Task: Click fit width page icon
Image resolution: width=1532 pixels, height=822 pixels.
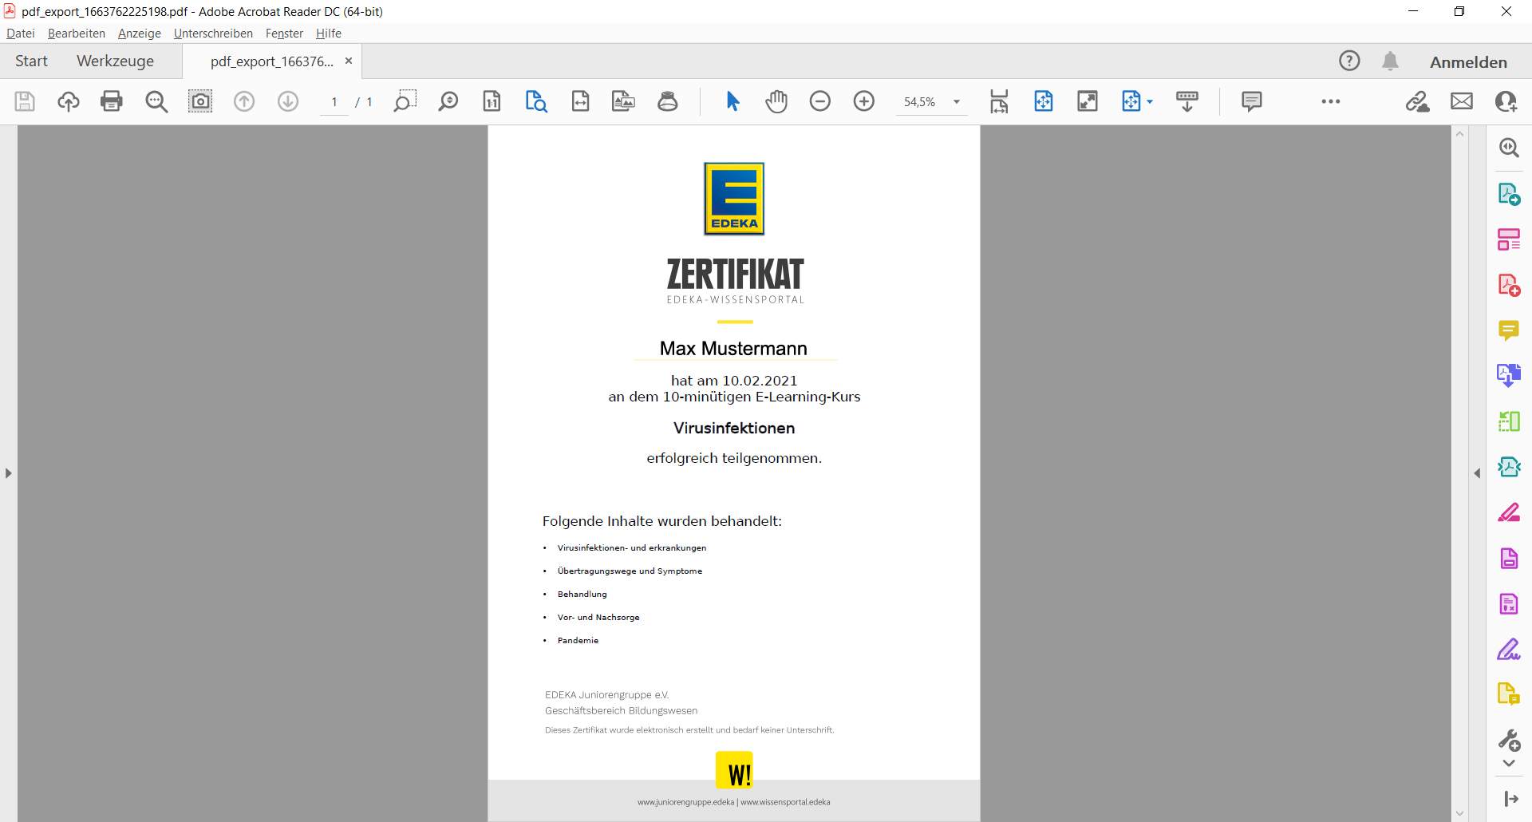Action: coord(580,101)
